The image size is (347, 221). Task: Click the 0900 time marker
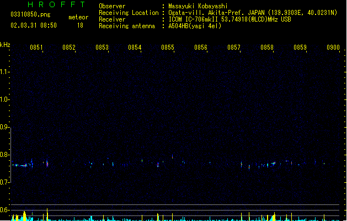[x=333, y=48]
